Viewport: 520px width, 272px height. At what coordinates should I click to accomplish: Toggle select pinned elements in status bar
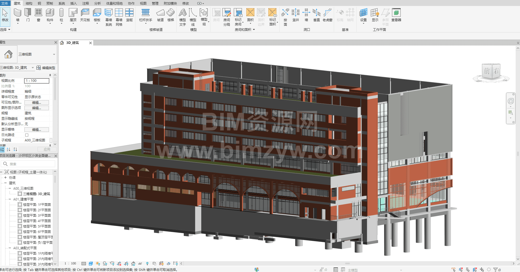point(468,270)
